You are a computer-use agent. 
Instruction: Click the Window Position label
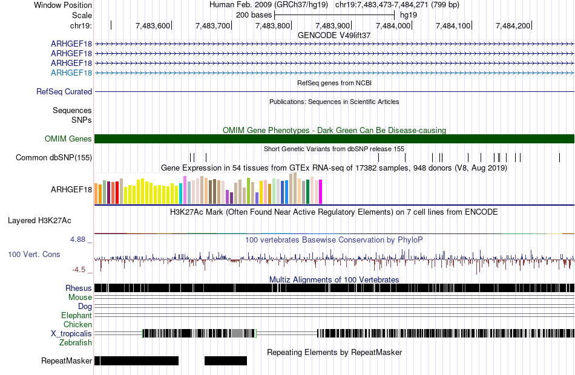click(x=63, y=5)
